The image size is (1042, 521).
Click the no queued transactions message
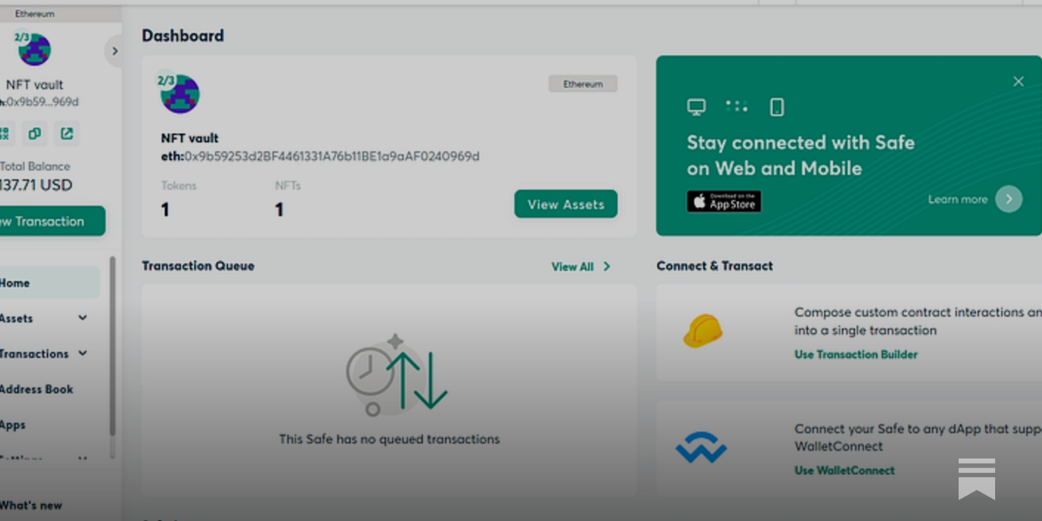tap(389, 440)
